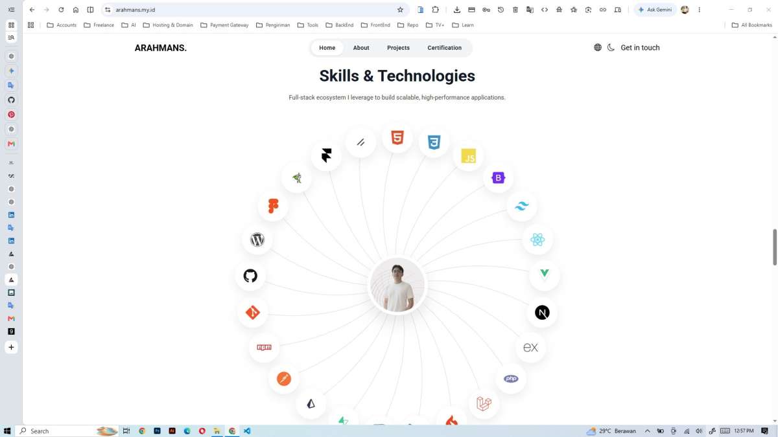The image size is (778, 437).
Task: Expand the Payment Gateway bookmark folder
Action: click(224, 25)
